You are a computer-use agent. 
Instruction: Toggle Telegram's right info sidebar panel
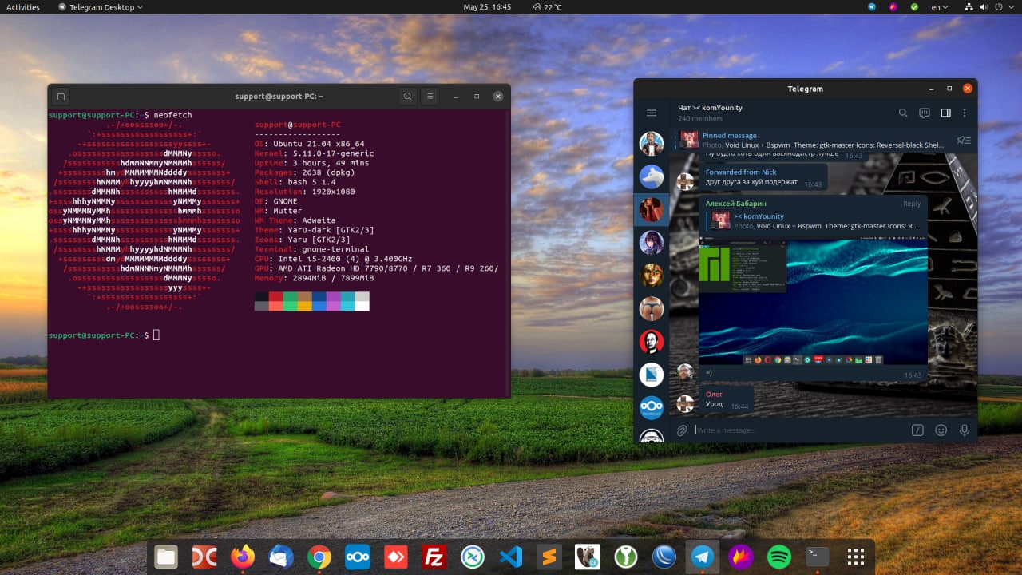point(945,113)
